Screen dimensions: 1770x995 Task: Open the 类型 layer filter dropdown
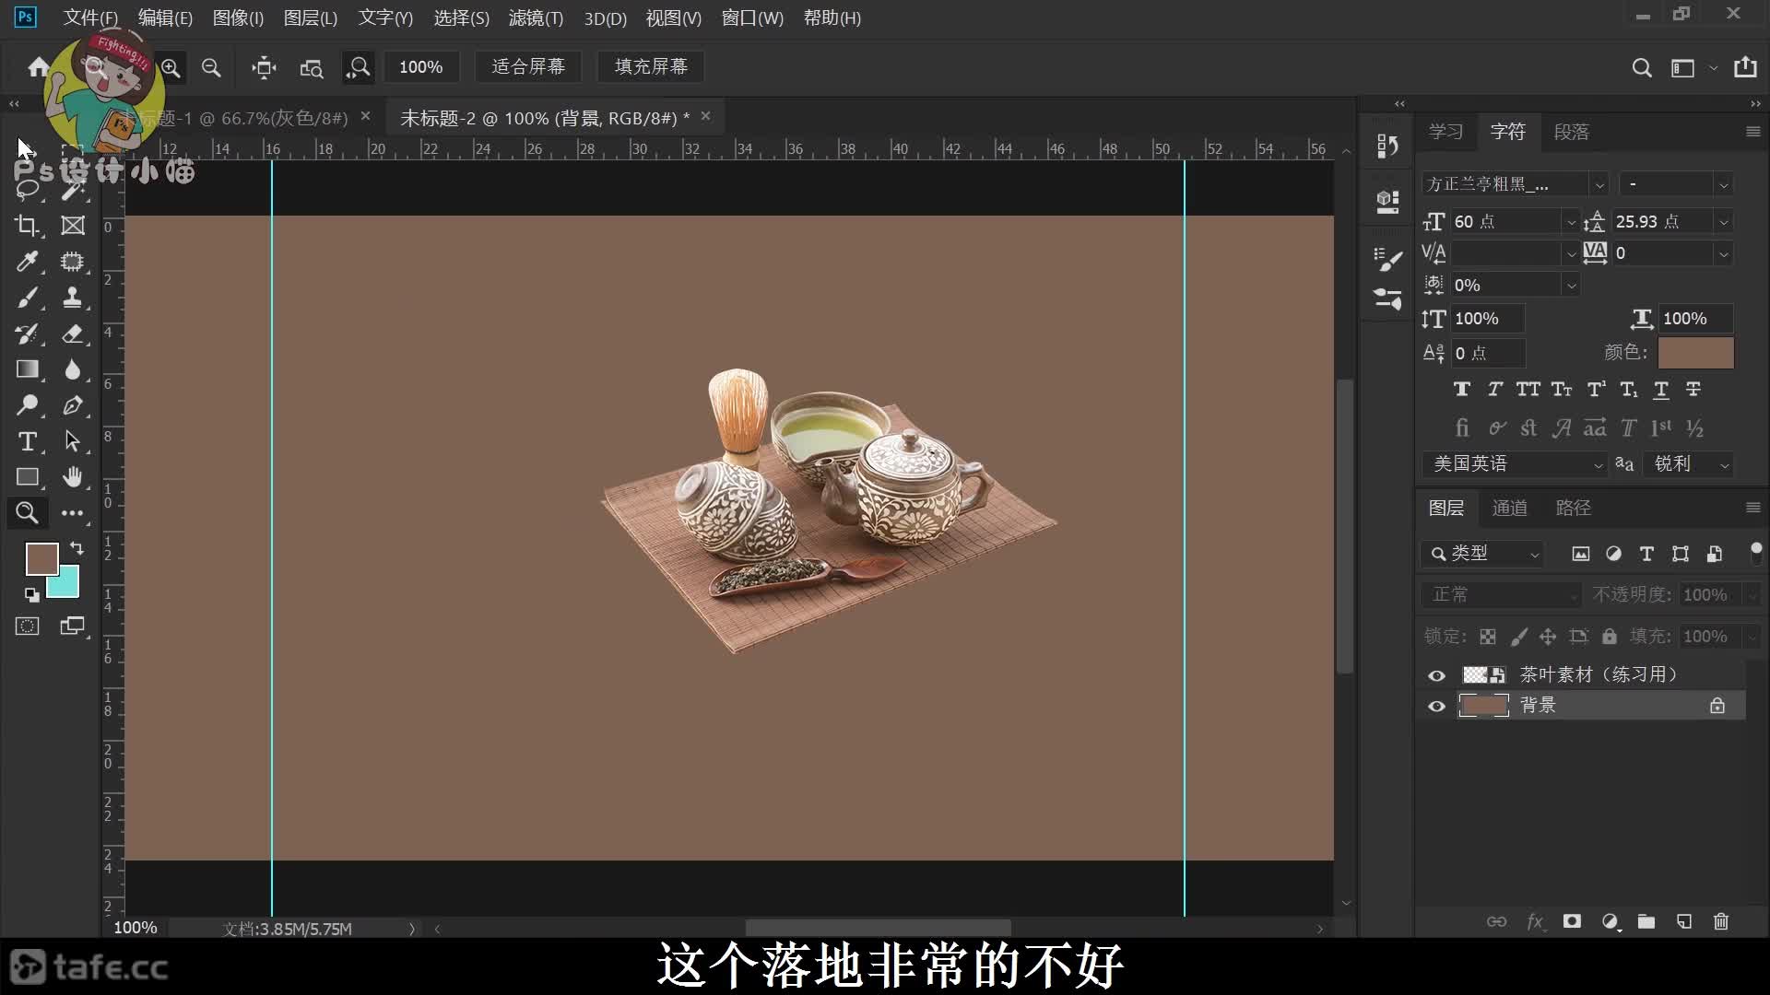[x=1484, y=554]
